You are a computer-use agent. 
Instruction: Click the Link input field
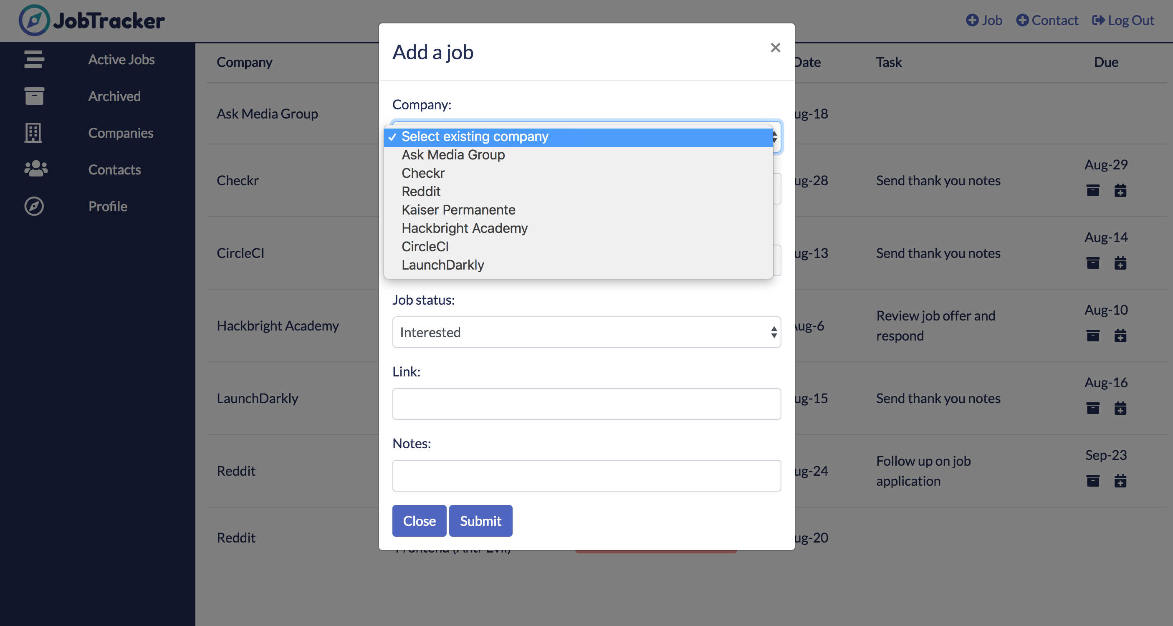586,404
